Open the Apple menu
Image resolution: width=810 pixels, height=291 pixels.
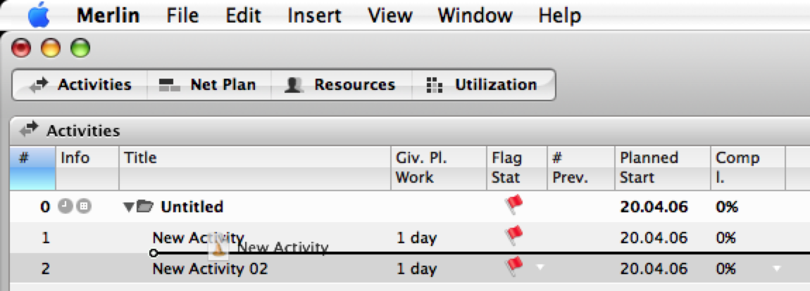[x=39, y=15]
